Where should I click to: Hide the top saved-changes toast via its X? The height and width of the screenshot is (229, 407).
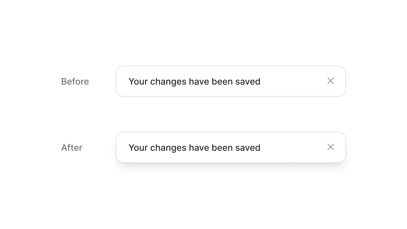[331, 81]
